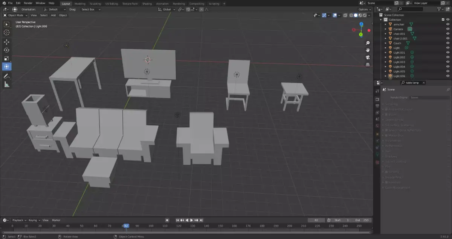The height and width of the screenshot is (239, 452).
Task: Toggle camera view with the camera gizmo
Action: tap(368, 57)
